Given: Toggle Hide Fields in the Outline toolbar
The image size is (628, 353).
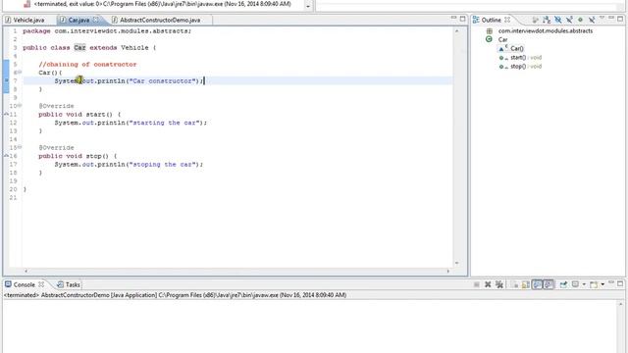Looking at the screenshot, I should click(557, 20).
